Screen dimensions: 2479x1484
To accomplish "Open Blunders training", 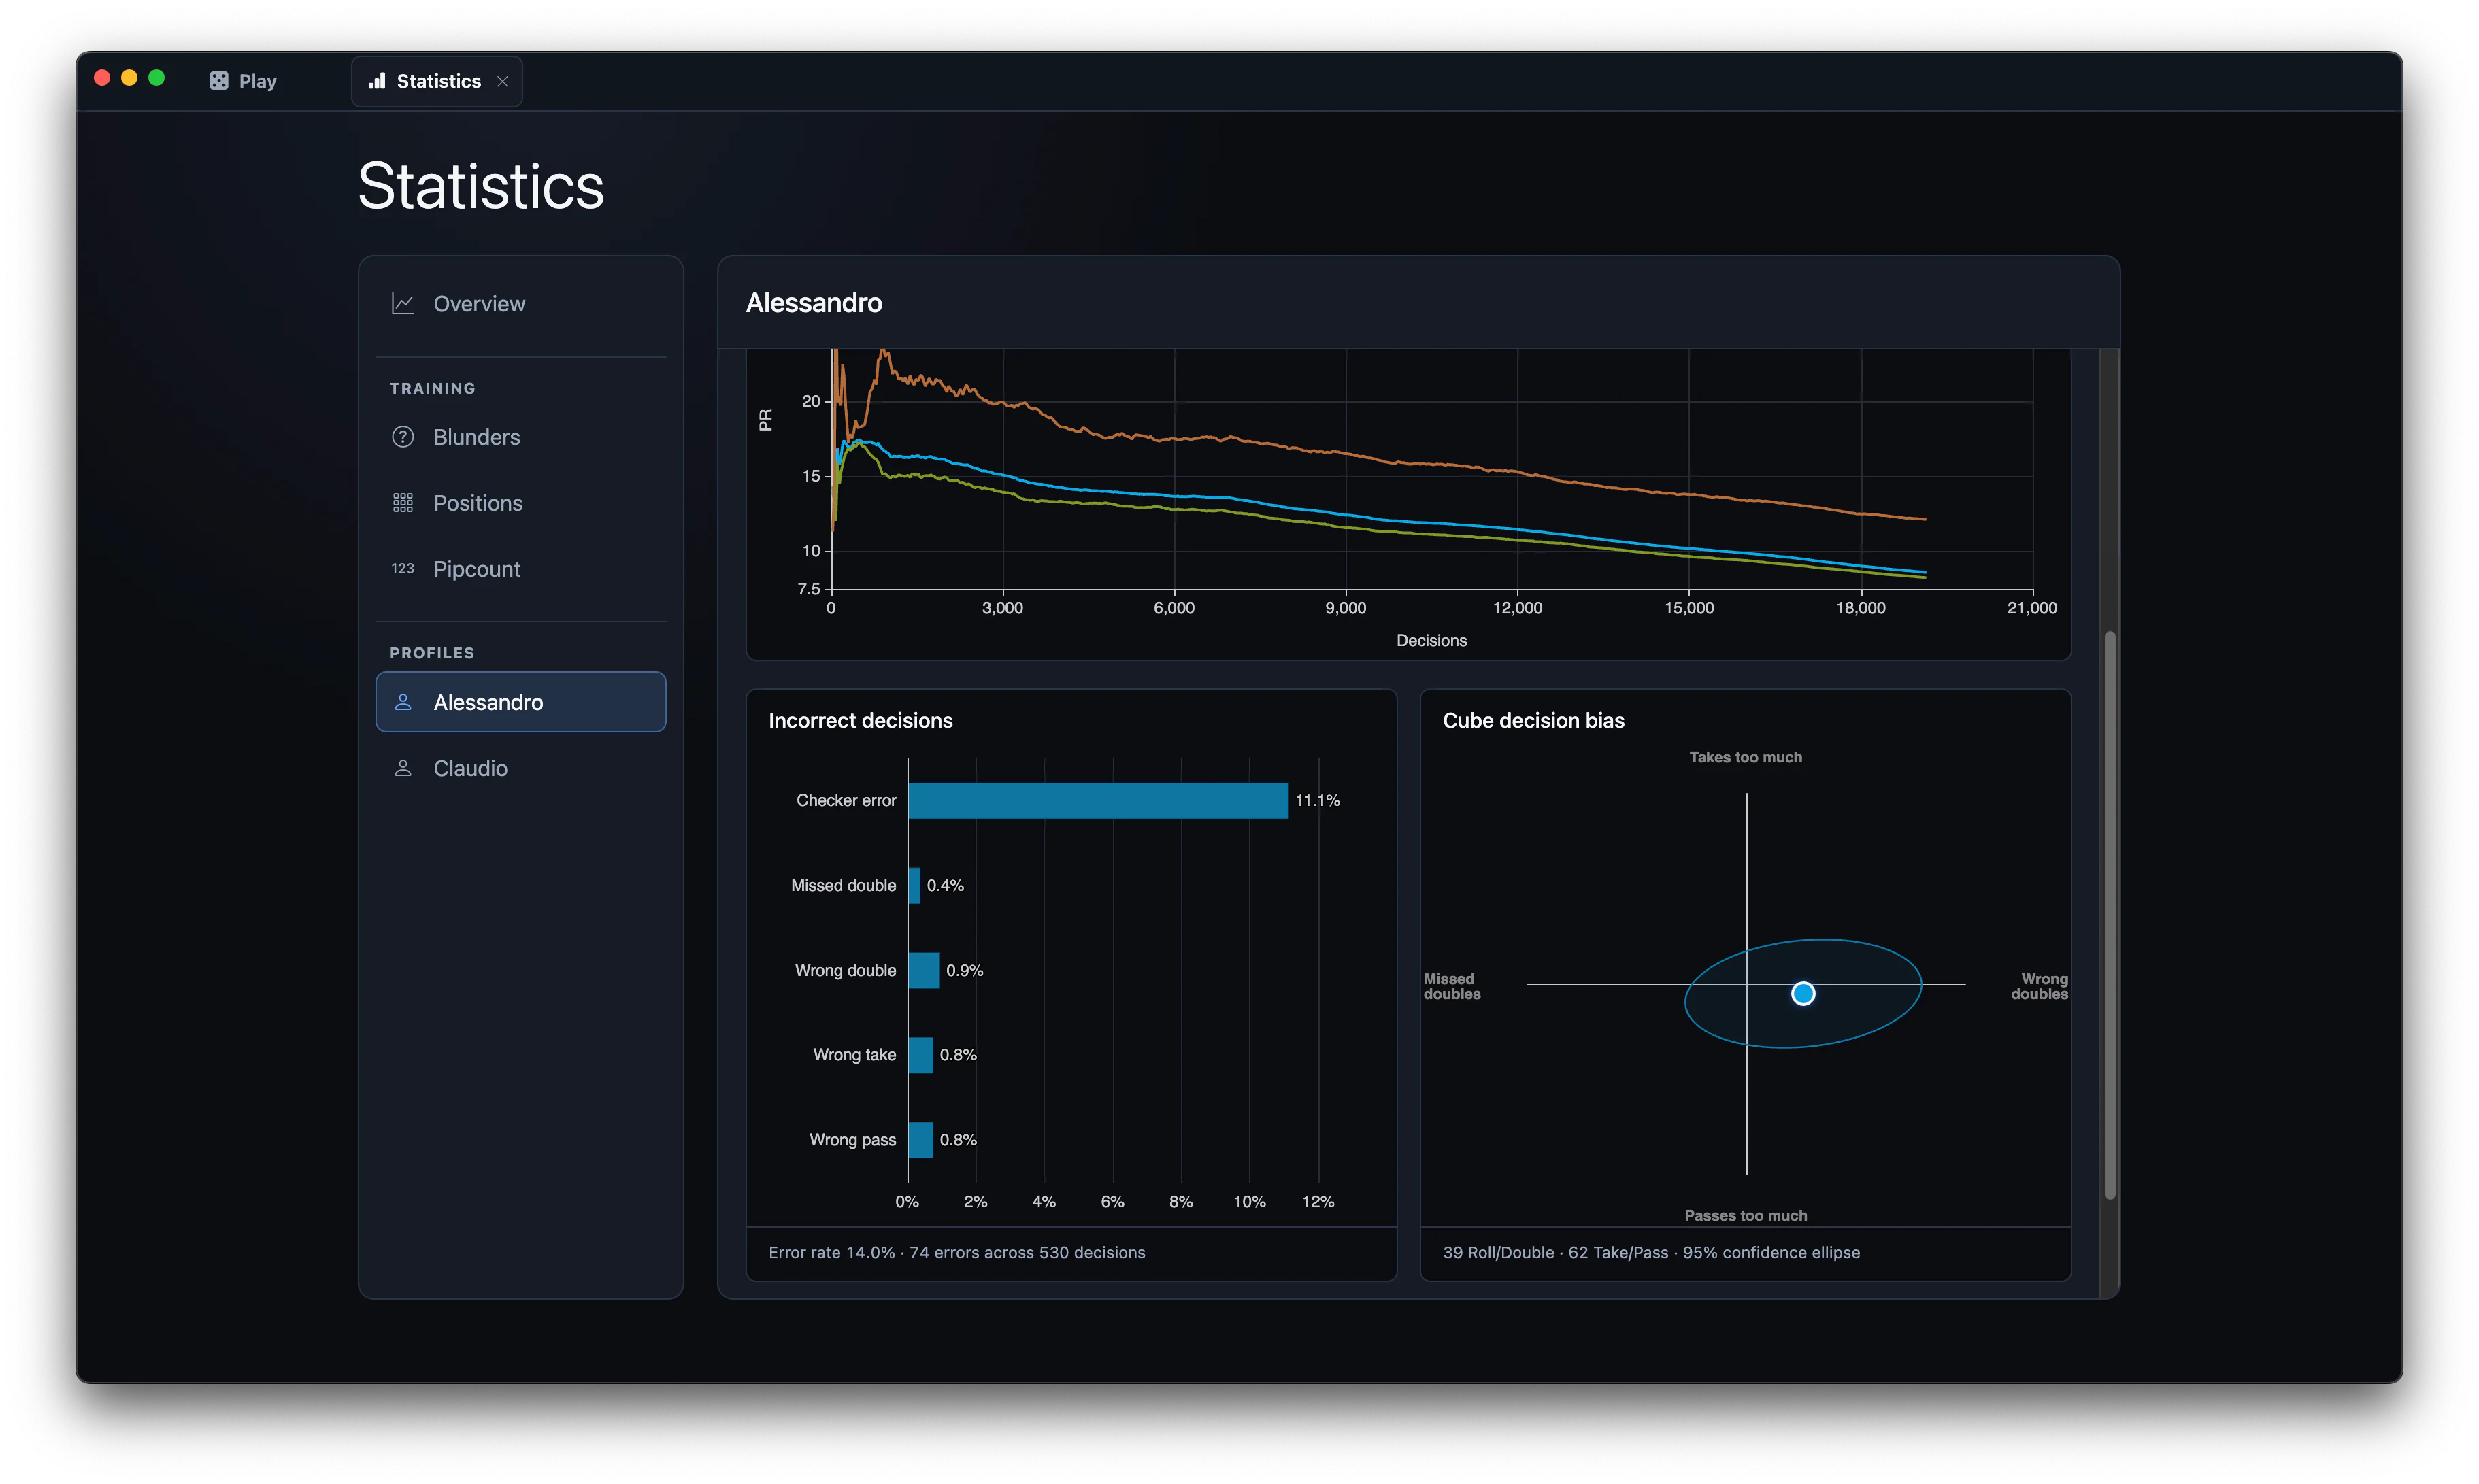I will coord(521,437).
